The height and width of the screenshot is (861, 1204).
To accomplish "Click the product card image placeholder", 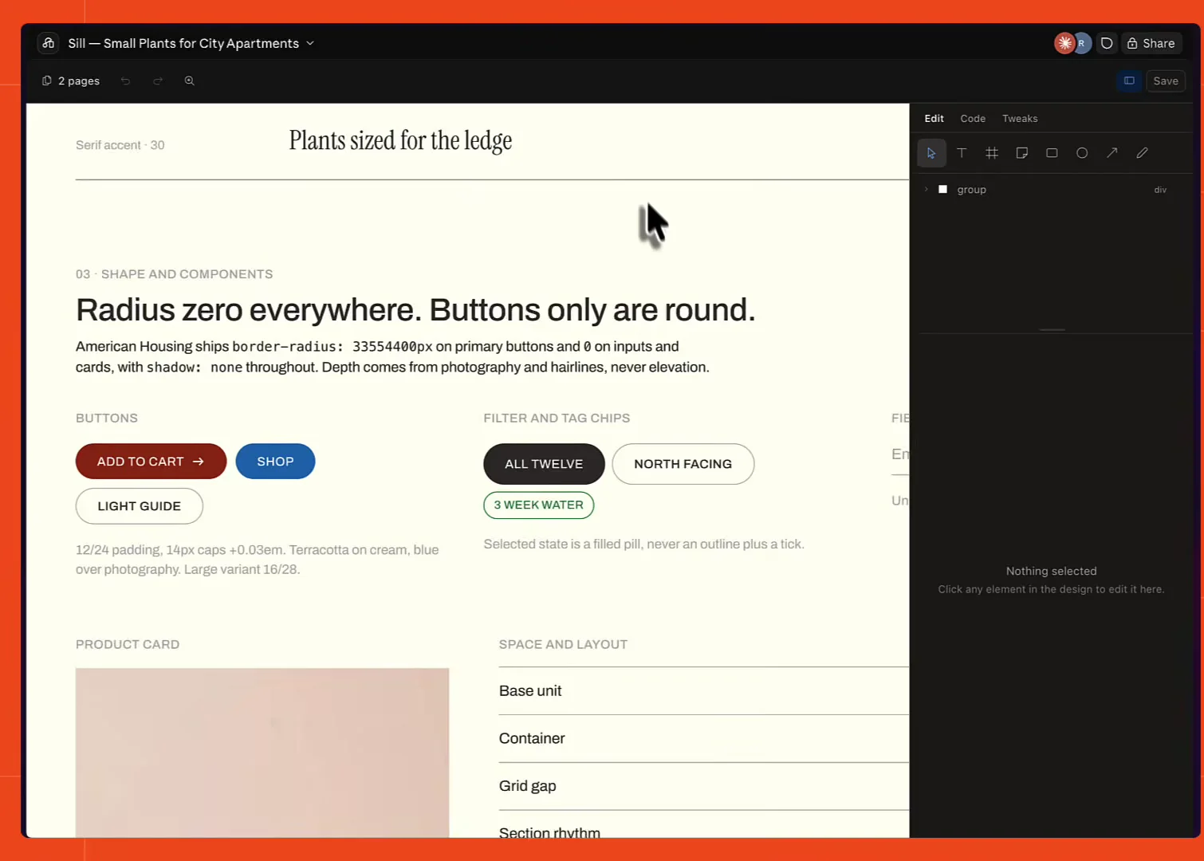I will (262, 753).
